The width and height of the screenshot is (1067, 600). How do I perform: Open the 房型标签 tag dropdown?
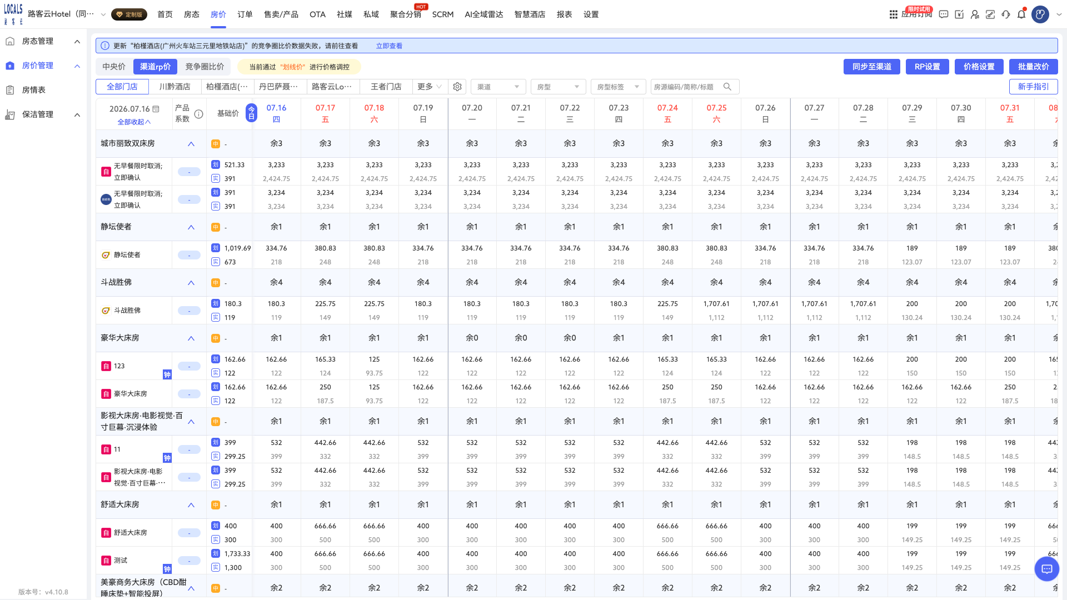[618, 87]
